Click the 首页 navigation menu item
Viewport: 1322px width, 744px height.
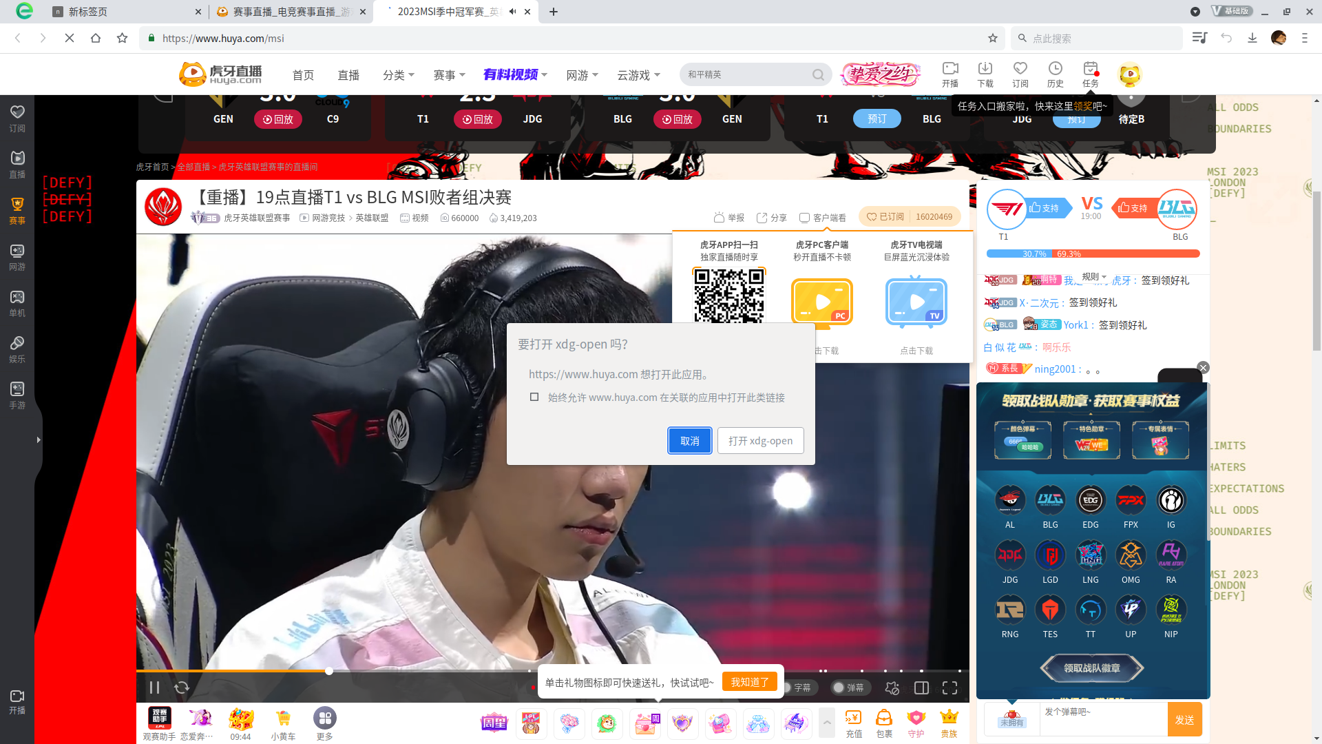coord(302,74)
